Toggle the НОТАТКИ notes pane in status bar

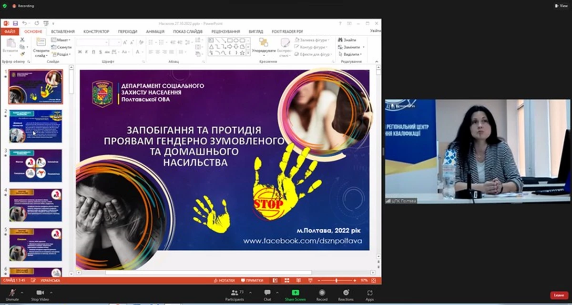coord(225,281)
